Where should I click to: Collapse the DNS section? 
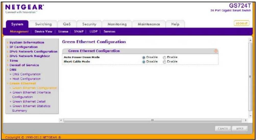click(13, 69)
